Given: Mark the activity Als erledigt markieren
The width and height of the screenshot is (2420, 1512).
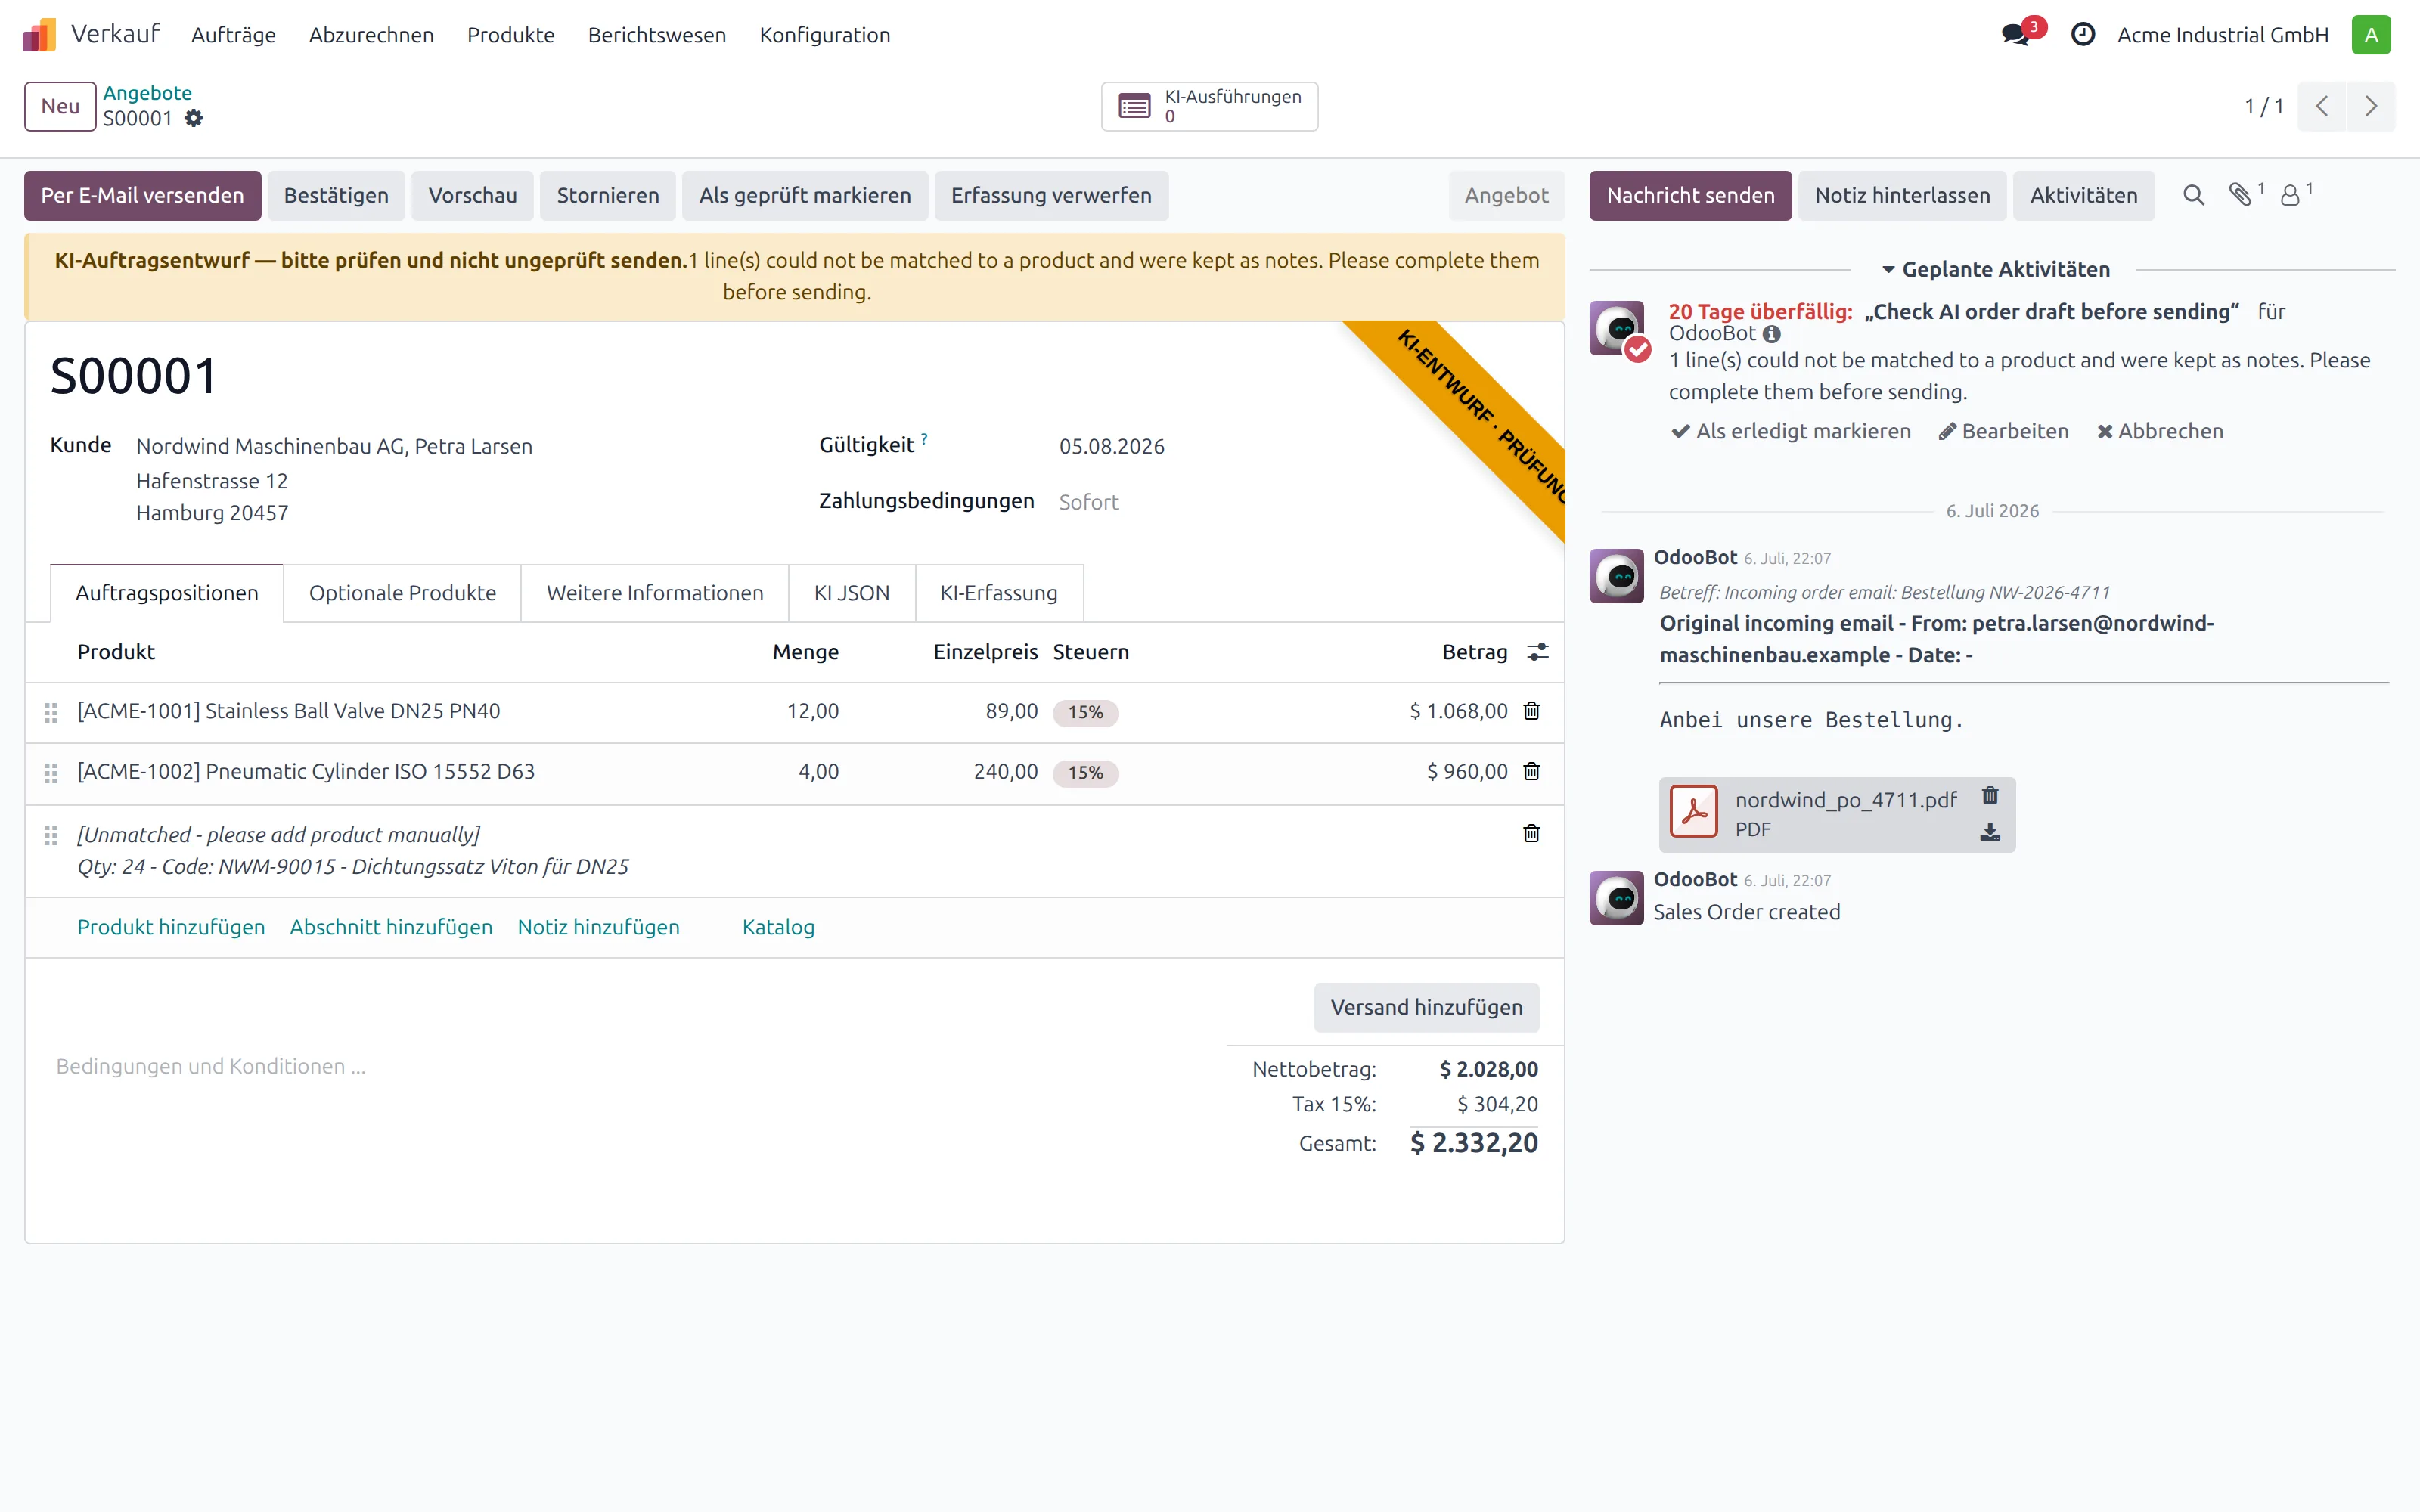Looking at the screenshot, I should [1791, 431].
